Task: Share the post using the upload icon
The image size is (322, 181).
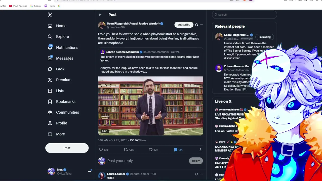Action: (x=200, y=150)
